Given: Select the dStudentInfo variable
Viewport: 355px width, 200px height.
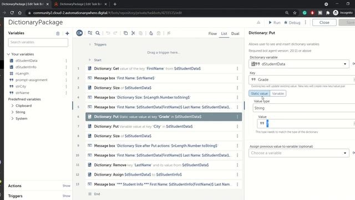Looking at the screenshot, I should (26, 67).
